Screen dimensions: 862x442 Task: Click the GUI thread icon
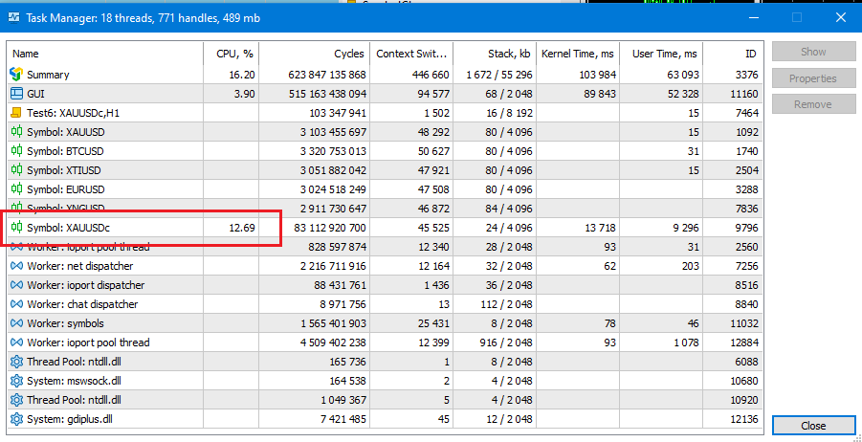click(16, 94)
